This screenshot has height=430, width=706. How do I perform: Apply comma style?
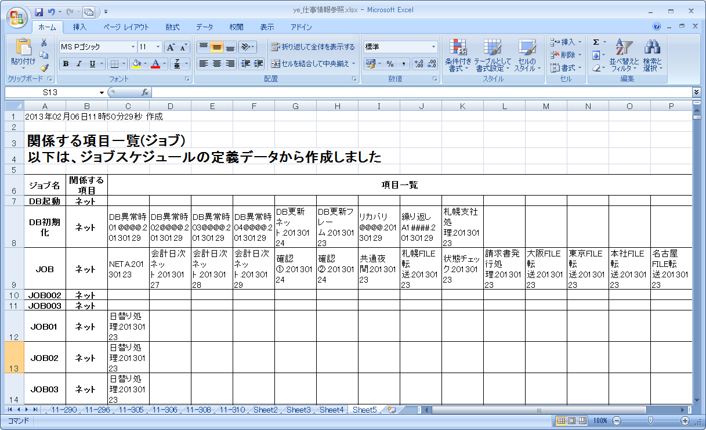coord(403,64)
